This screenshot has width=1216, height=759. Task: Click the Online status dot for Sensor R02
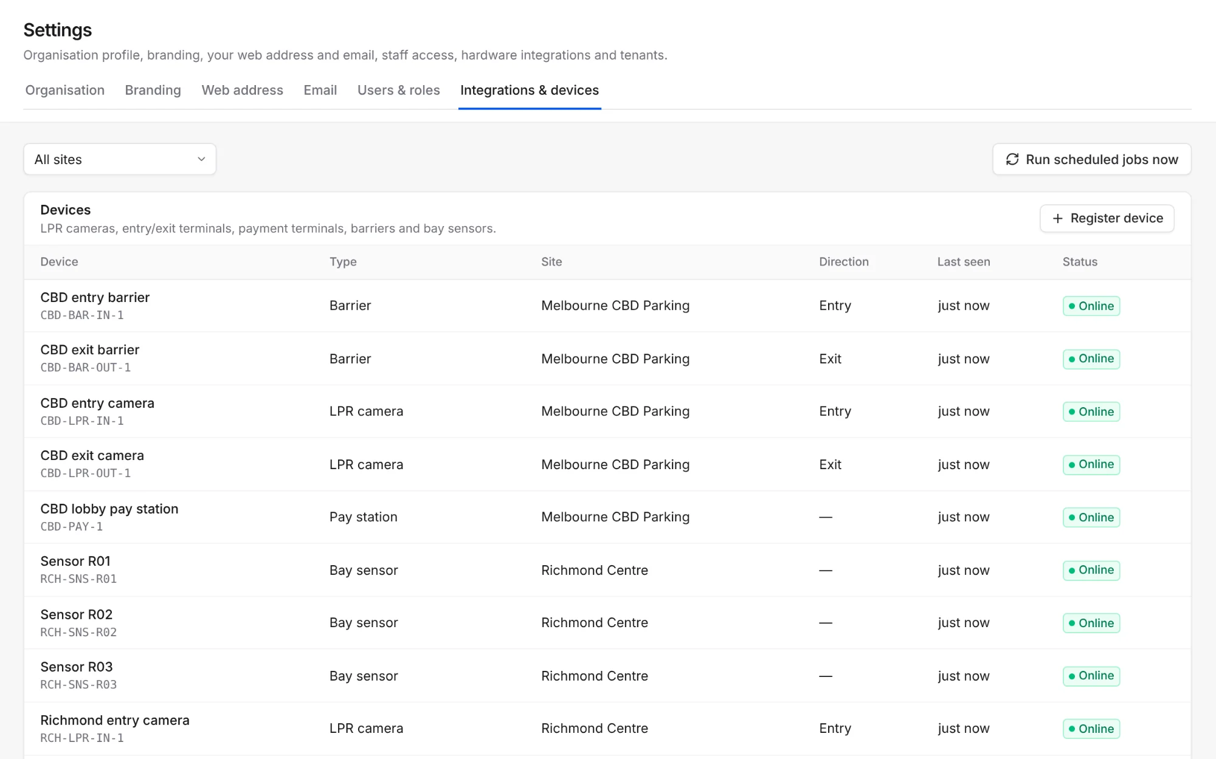[x=1072, y=623]
